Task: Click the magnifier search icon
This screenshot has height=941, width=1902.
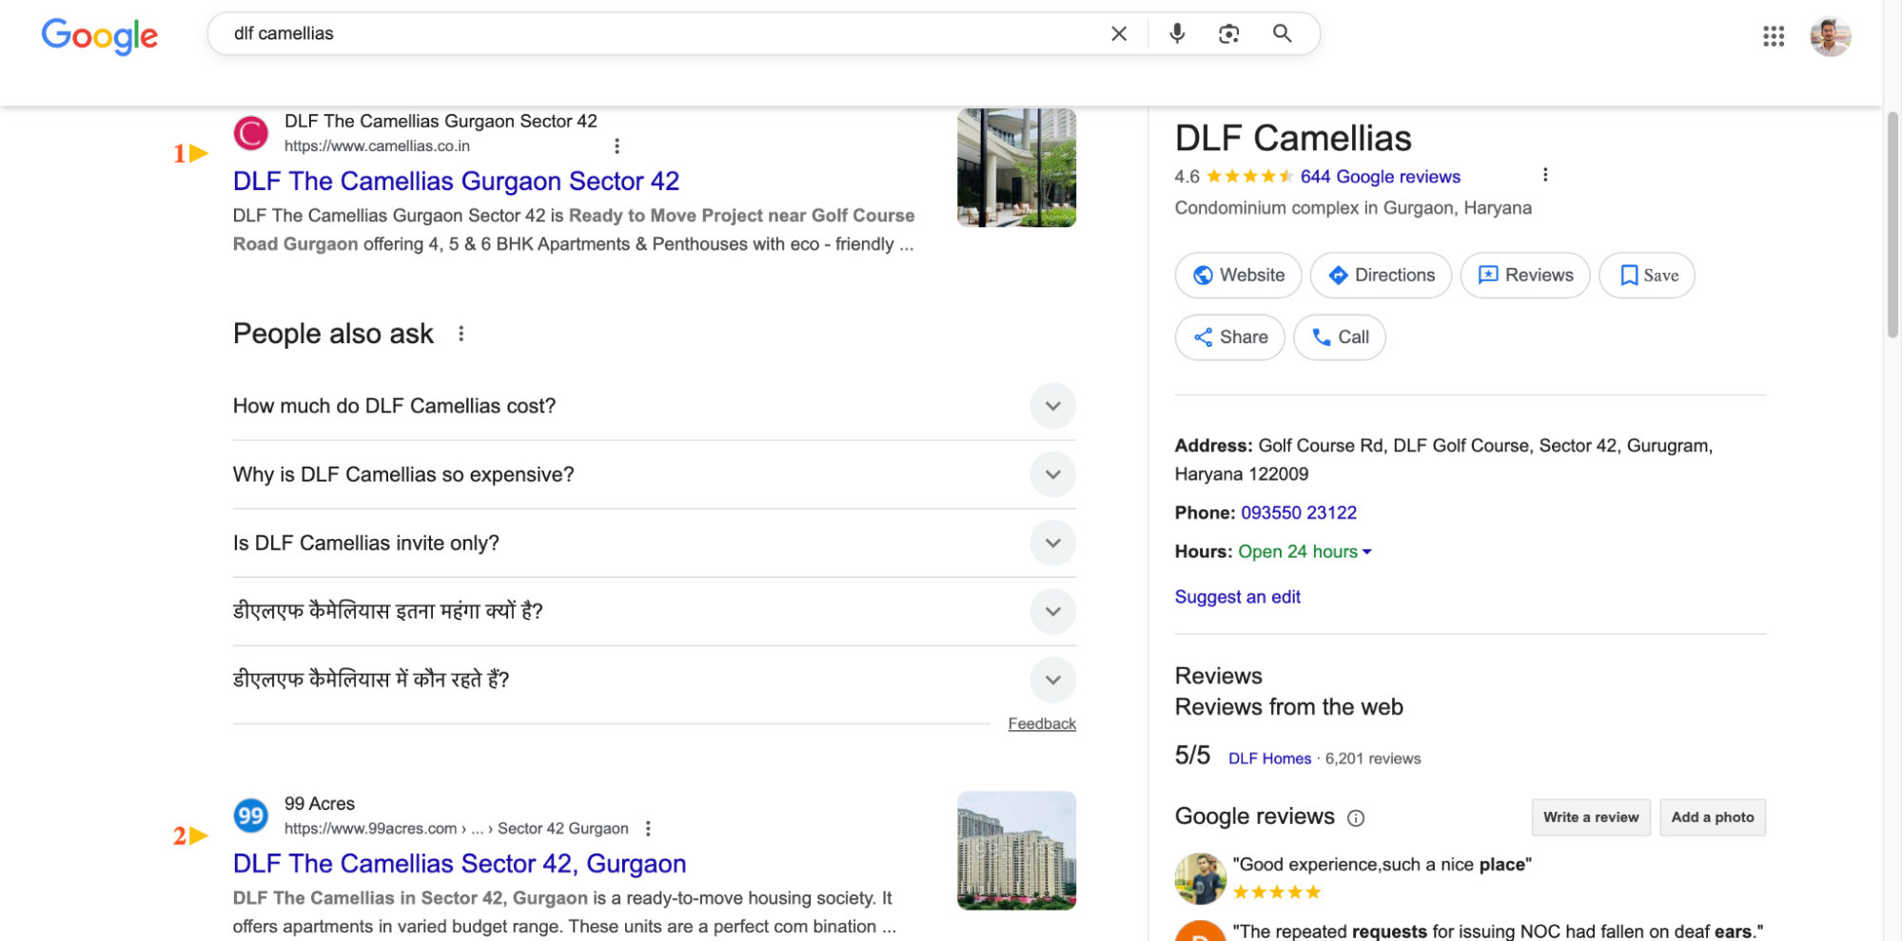Action: pos(1282,34)
